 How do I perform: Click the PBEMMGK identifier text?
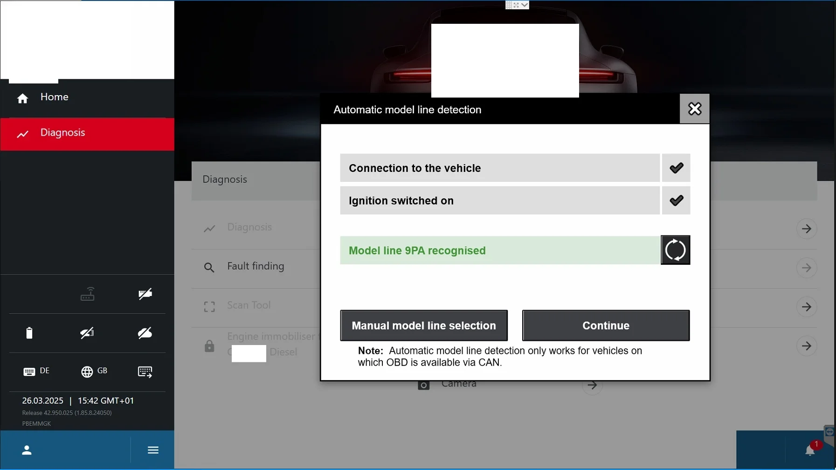pos(36,423)
